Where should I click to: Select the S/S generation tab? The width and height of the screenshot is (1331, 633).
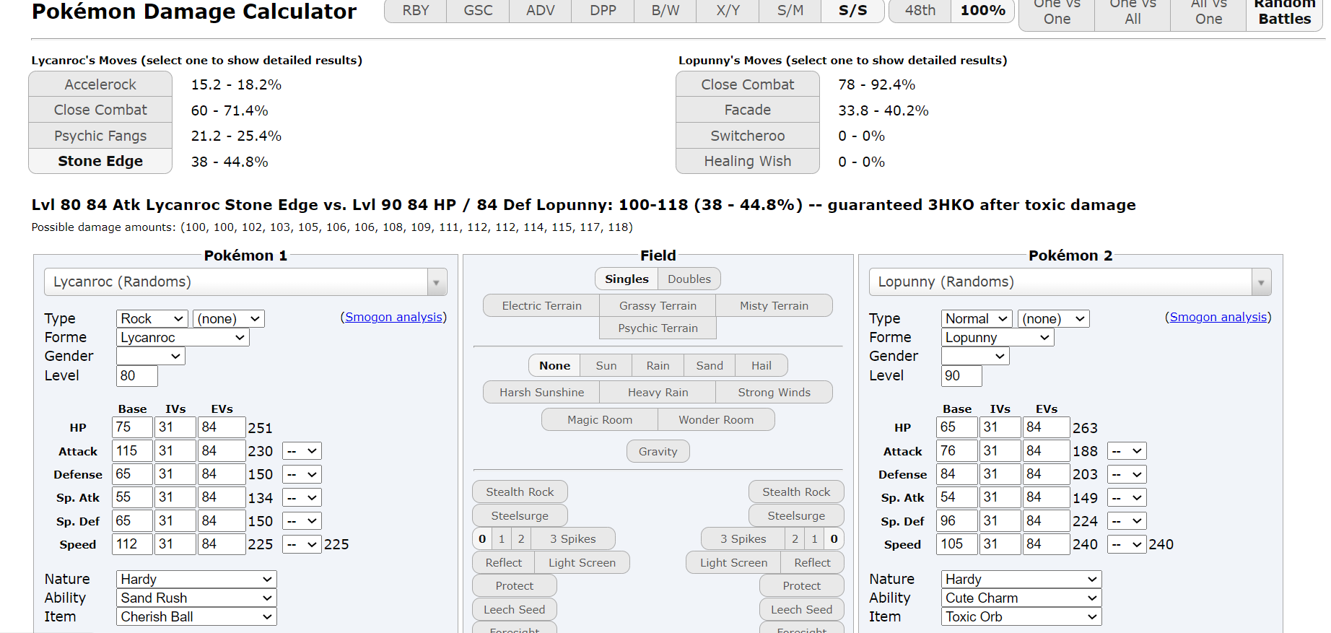tap(853, 11)
